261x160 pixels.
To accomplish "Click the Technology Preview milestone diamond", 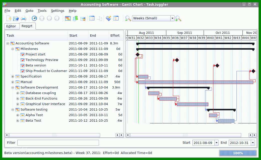I will pos(177,60).
